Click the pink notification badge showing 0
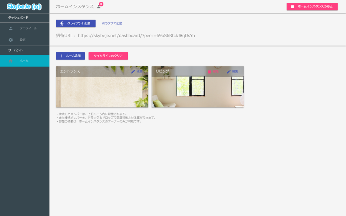346x216 pixels. point(101,4)
